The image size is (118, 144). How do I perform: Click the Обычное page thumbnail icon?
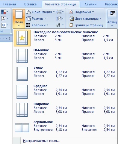(22, 56)
